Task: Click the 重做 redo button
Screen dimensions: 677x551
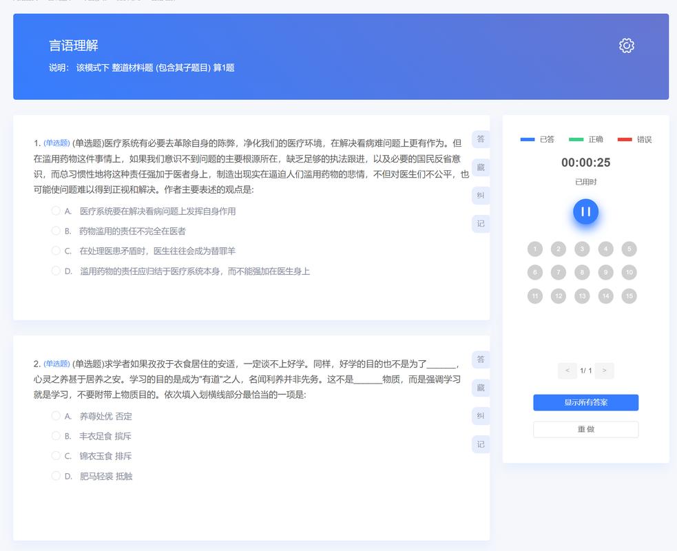Action: 585,429
